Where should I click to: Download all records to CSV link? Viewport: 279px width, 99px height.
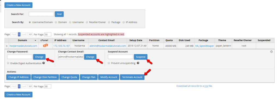(x=195, y=86)
